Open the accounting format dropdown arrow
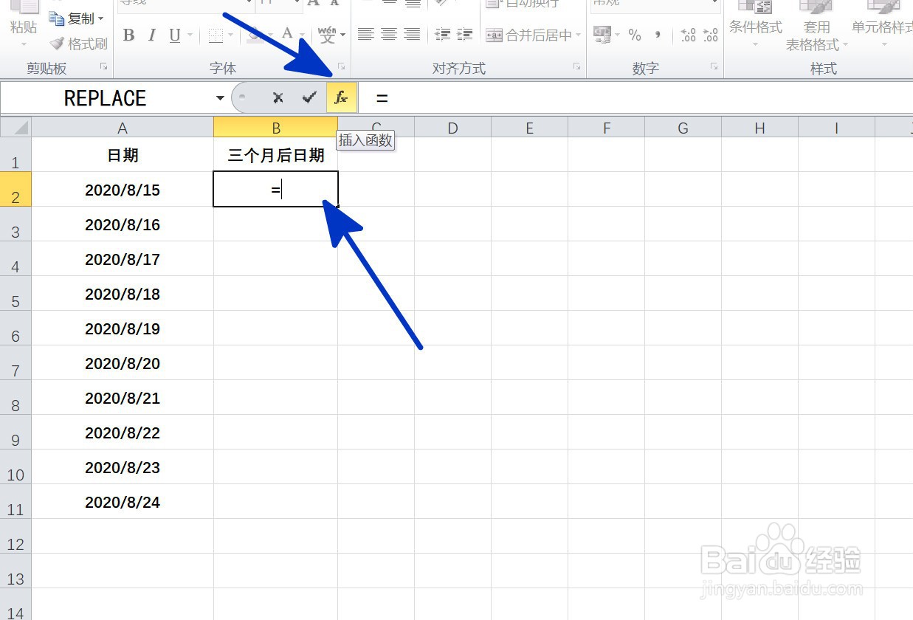This screenshot has height=620, width=913. pos(617,35)
